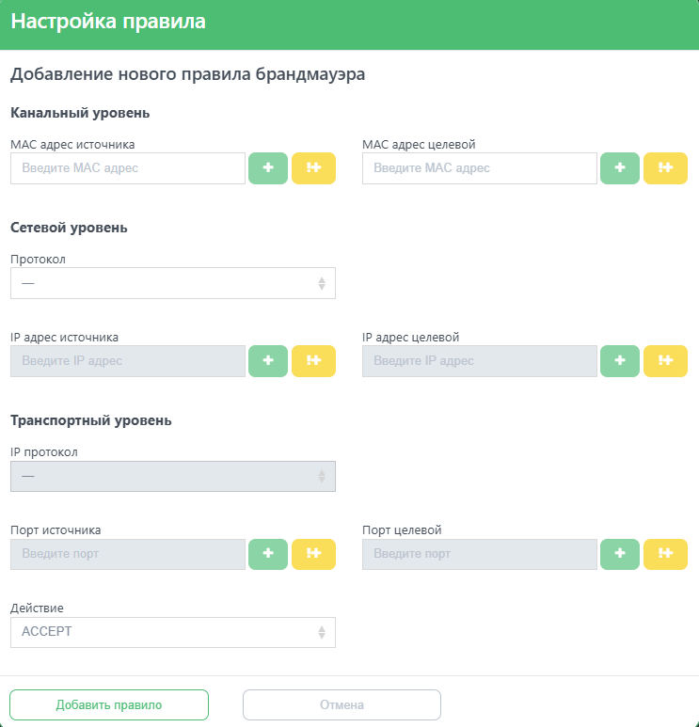Click yellow negate button for target IP address
This screenshot has height=727, width=699.
coord(665,361)
